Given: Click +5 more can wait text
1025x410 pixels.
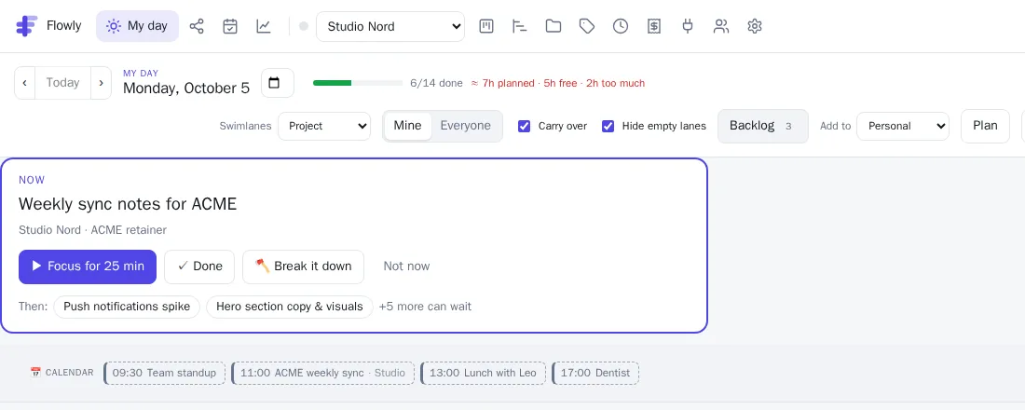Looking at the screenshot, I should (425, 307).
